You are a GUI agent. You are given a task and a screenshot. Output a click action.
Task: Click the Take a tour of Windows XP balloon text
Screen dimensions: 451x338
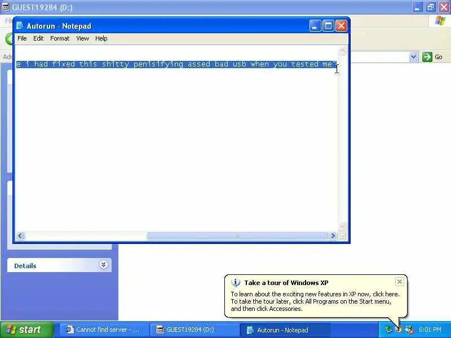point(315,301)
